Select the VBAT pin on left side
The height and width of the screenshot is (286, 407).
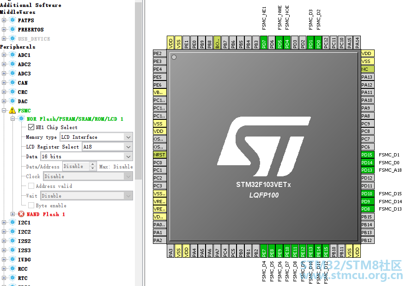click(x=160, y=92)
